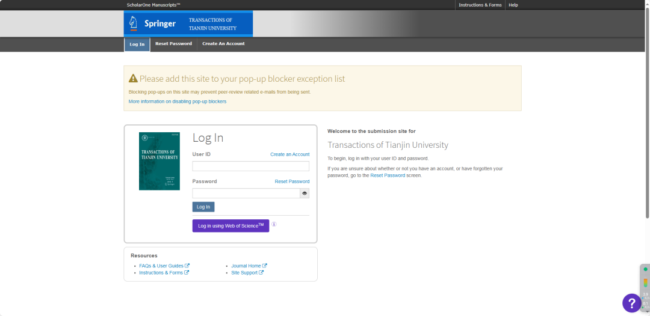Log in using Web of Science button

coord(231,226)
